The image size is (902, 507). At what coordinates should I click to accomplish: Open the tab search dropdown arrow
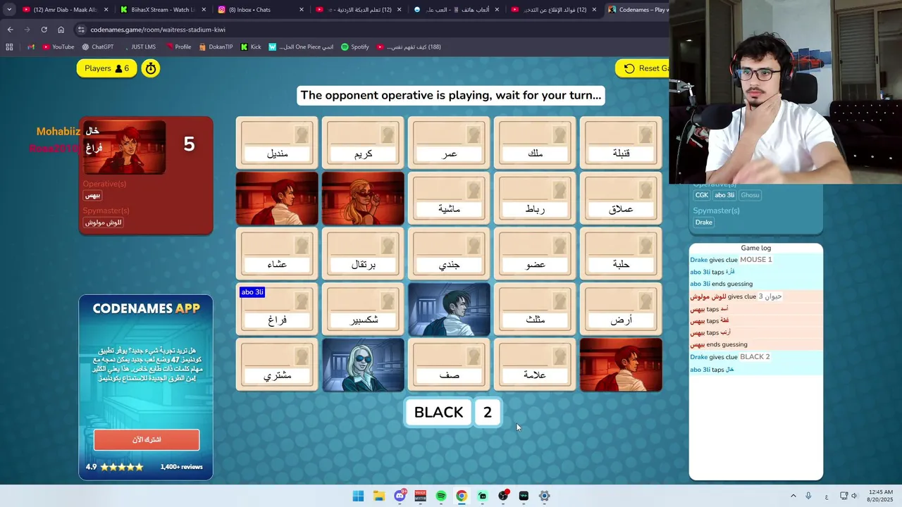[x=9, y=10]
